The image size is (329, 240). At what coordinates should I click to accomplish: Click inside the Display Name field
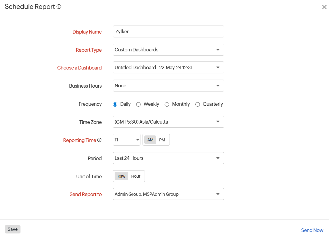coord(168,31)
